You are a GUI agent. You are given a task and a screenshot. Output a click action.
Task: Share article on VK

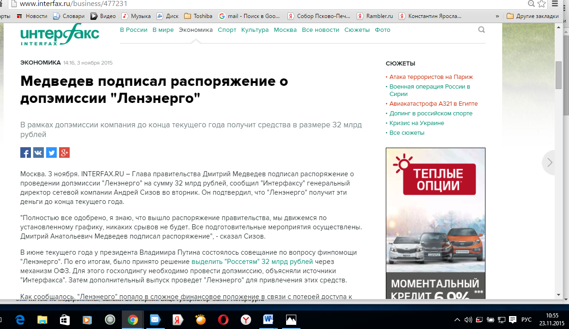coord(38,152)
